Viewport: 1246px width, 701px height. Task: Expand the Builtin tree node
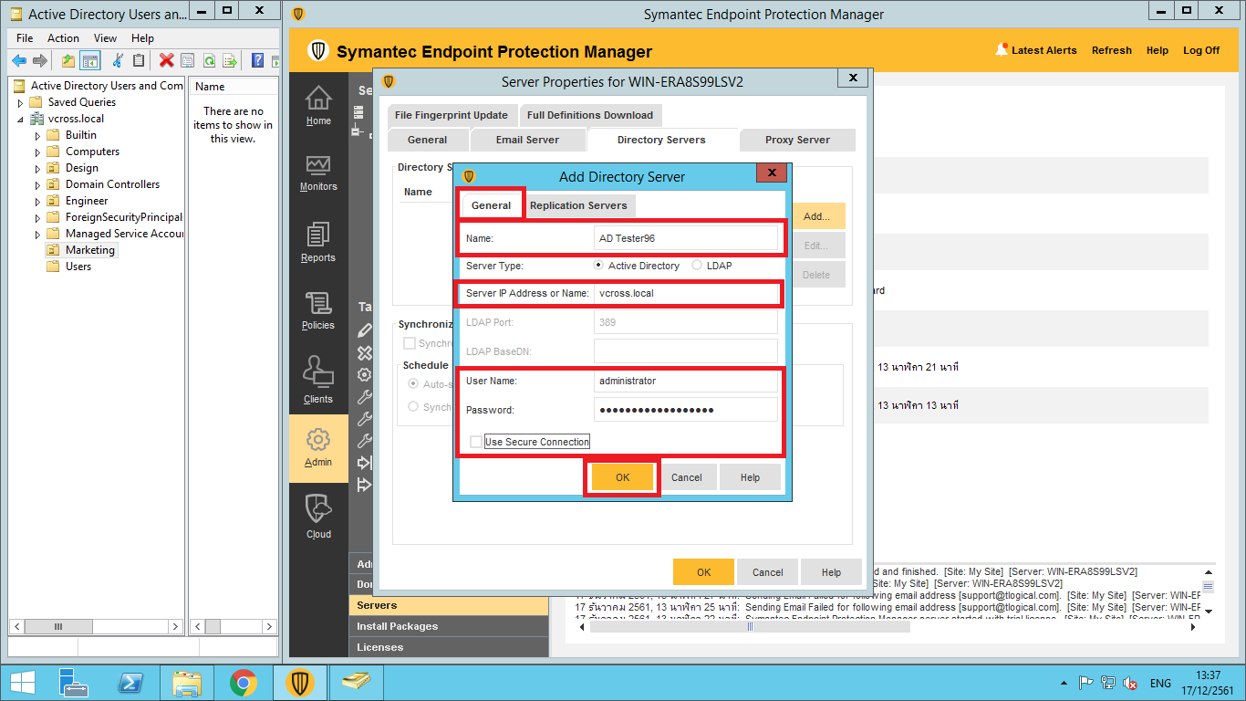coord(38,136)
